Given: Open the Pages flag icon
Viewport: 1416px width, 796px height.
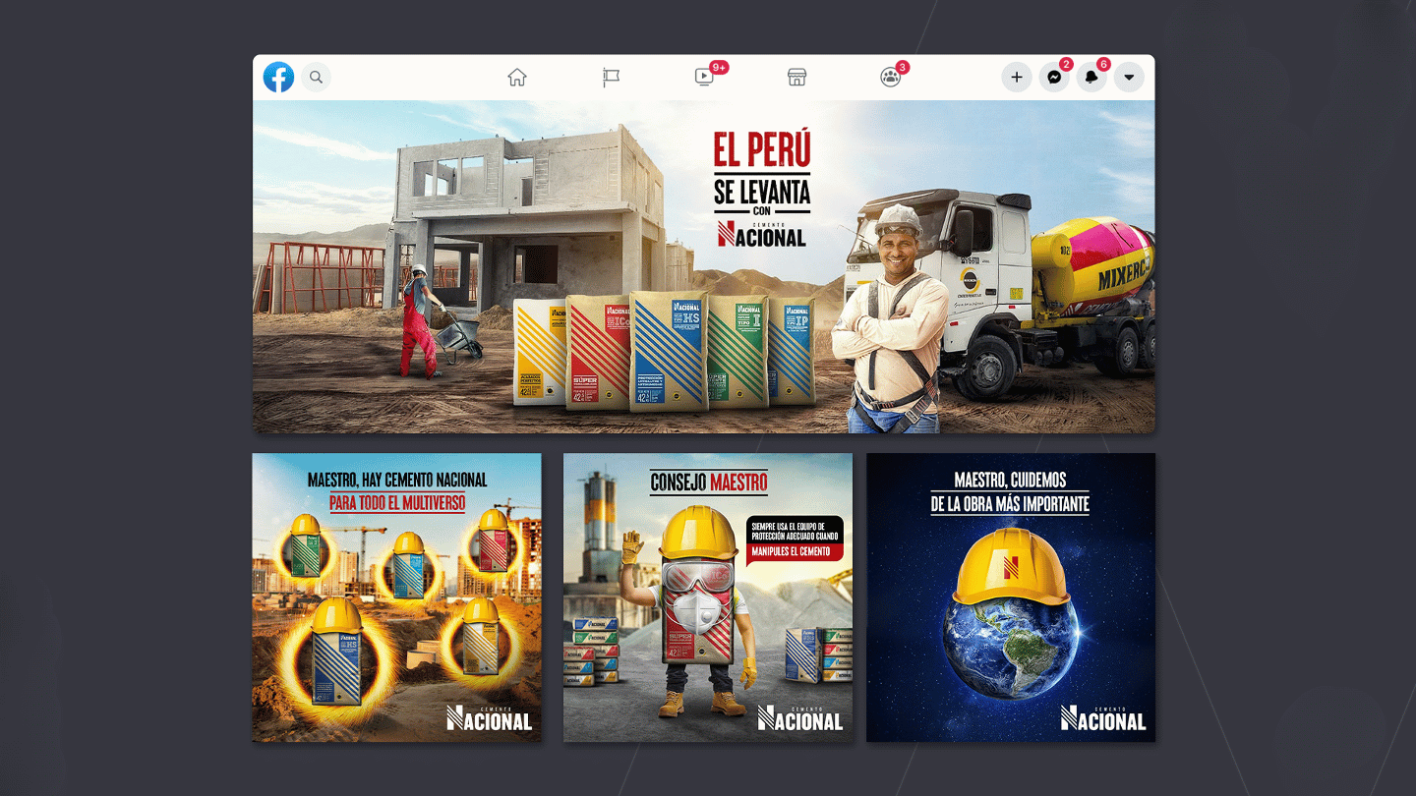Looking at the screenshot, I should point(611,78).
